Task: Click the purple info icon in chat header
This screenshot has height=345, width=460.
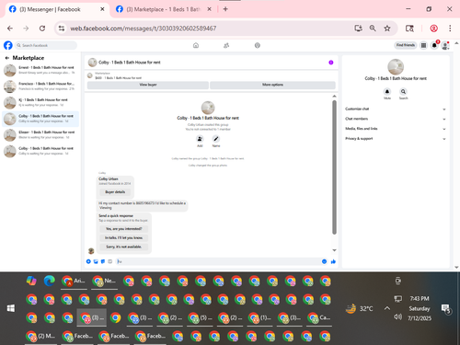Action: [331, 63]
